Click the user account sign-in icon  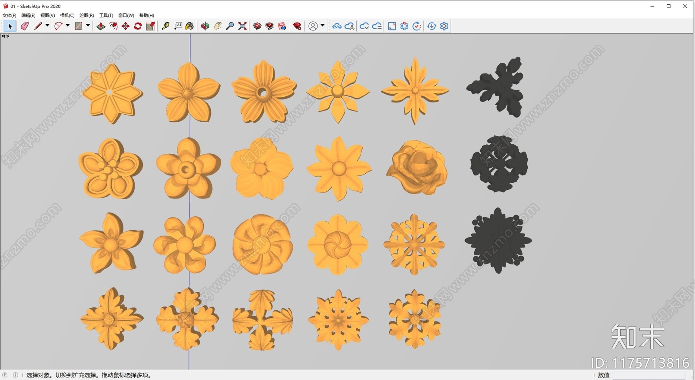click(x=313, y=26)
